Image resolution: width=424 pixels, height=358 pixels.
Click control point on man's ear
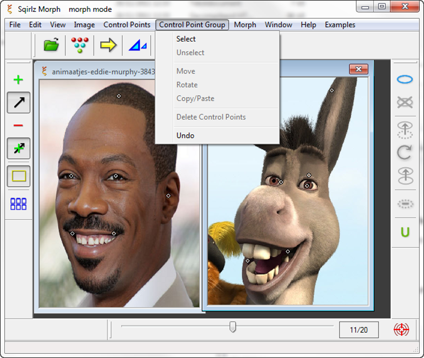tap(168, 196)
